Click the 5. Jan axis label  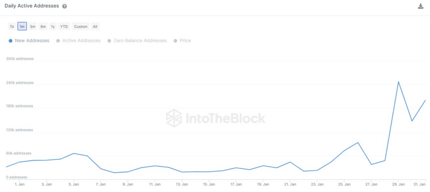(x=74, y=184)
